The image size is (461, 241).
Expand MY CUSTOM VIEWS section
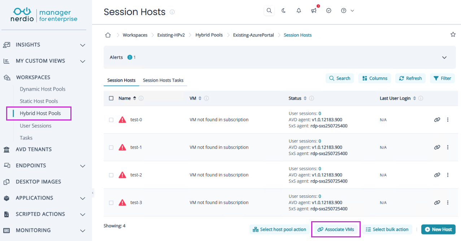click(83, 61)
